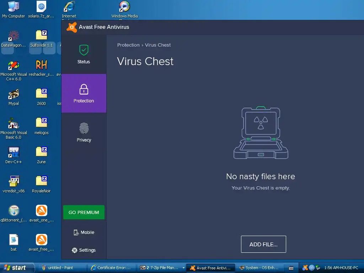Click Avast icon in system tray
The height and width of the screenshot is (273, 364).
click(305, 268)
